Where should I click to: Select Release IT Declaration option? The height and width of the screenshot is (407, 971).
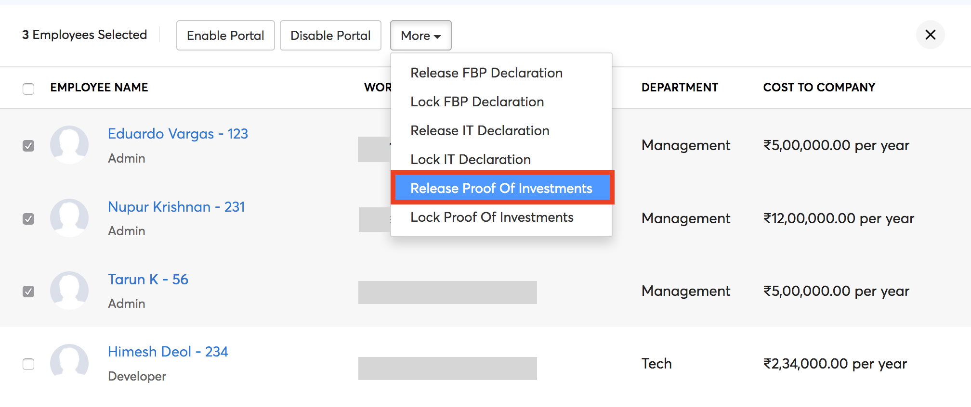[x=479, y=130]
